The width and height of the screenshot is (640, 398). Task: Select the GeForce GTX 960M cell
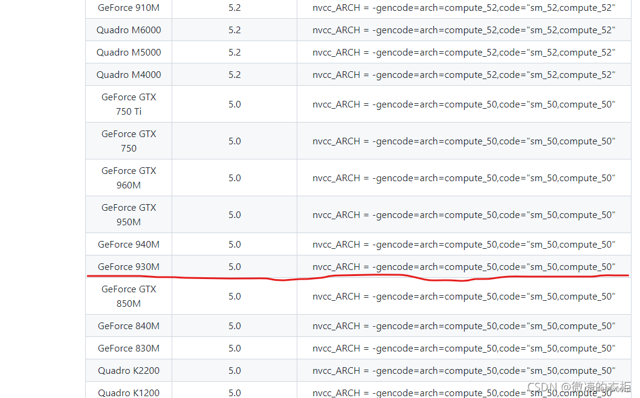coord(129,178)
